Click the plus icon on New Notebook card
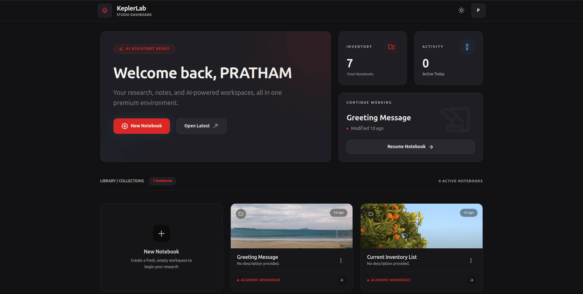The height and width of the screenshot is (294, 583). tap(162, 234)
